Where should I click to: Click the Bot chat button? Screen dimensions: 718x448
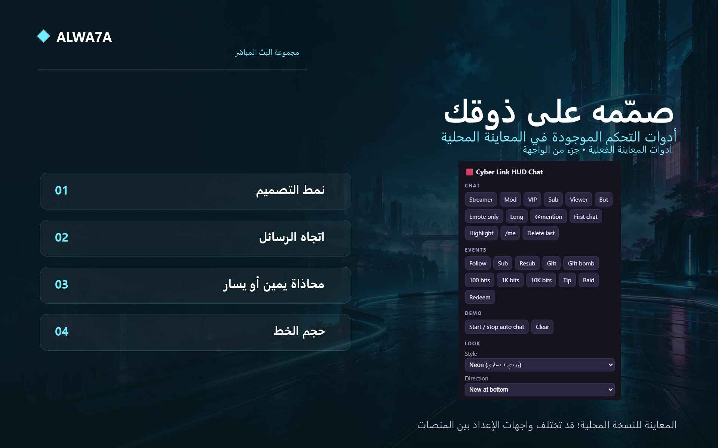[604, 199]
